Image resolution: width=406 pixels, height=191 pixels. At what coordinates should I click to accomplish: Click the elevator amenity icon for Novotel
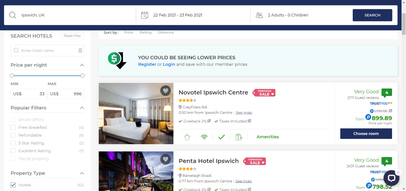pyautogui.click(x=239, y=137)
